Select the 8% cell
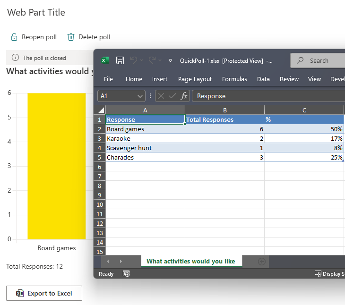The image size is (345, 305). click(x=304, y=148)
